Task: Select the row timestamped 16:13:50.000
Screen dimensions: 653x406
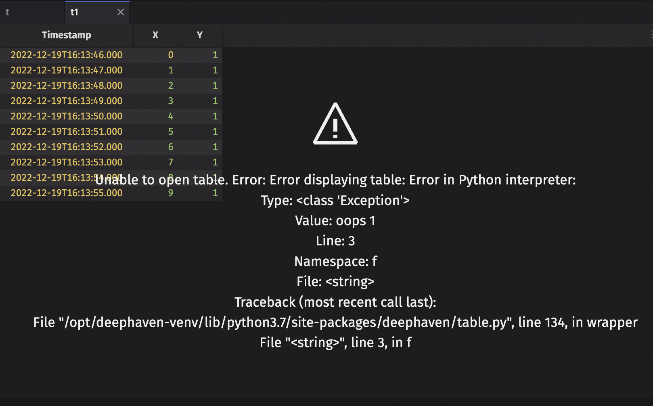Action: click(x=67, y=116)
